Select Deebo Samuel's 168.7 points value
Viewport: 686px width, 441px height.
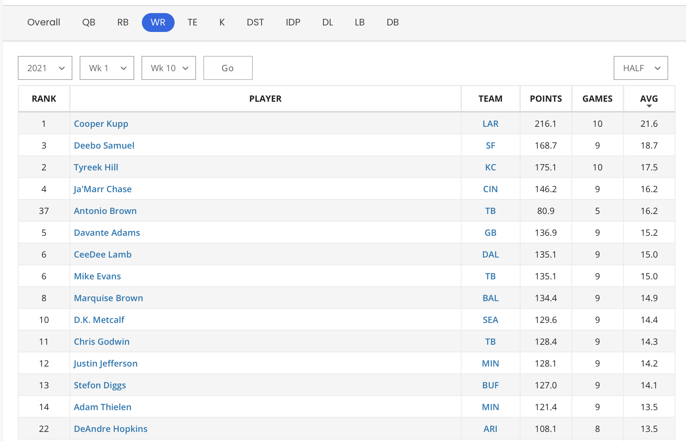point(546,146)
